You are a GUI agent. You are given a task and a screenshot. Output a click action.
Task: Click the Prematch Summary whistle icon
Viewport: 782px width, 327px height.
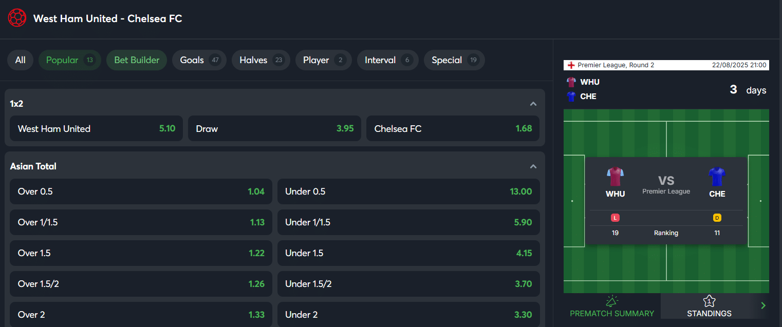click(x=611, y=301)
